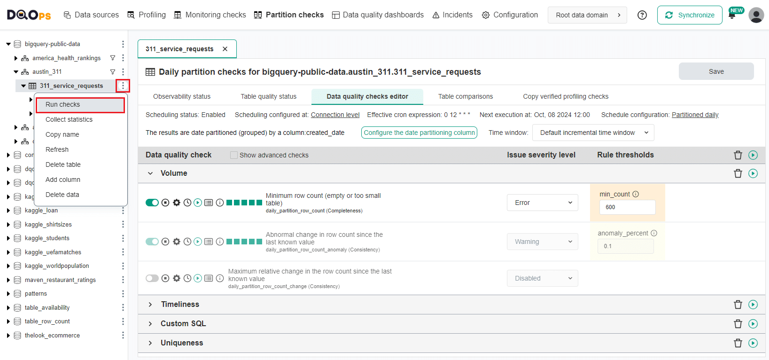Filter america_health_rankings schema tables
The width and height of the screenshot is (769, 360).
[x=113, y=58]
